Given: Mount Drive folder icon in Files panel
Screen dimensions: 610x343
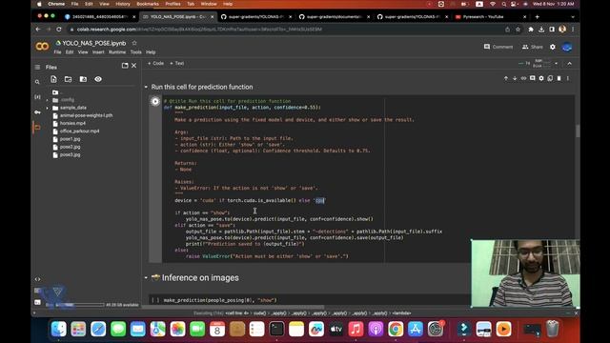Looking at the screenshot, I should point(83,79).
